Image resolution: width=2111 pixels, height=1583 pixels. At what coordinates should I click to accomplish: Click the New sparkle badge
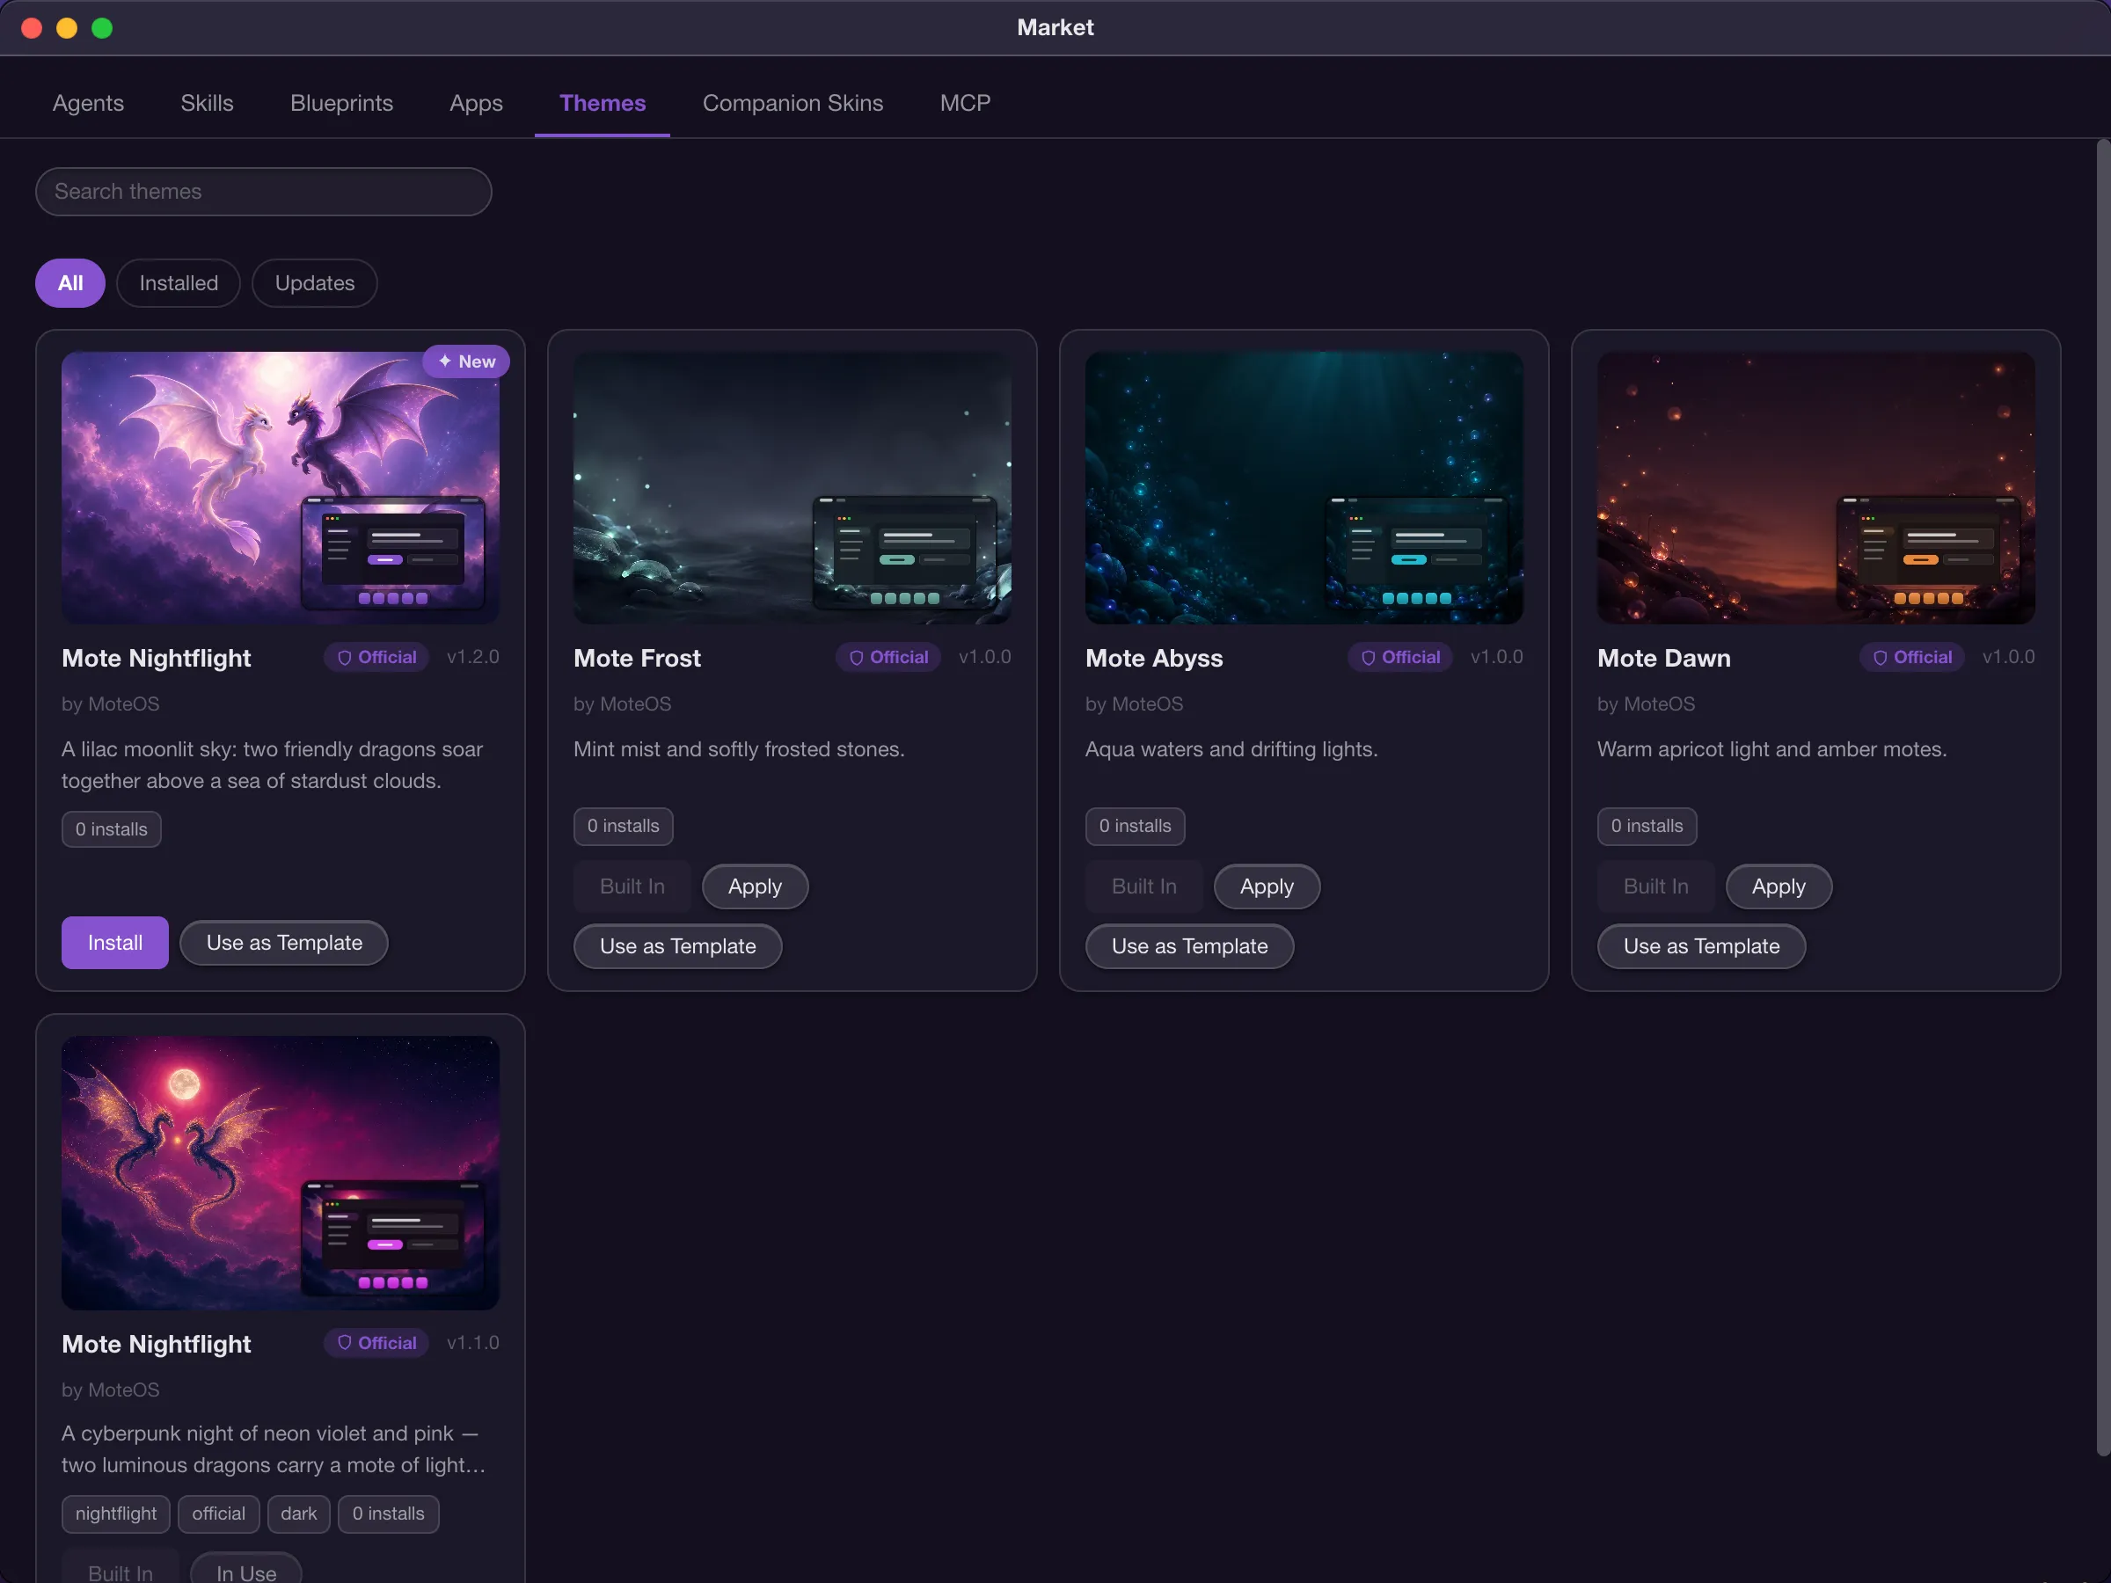point(467,361)
